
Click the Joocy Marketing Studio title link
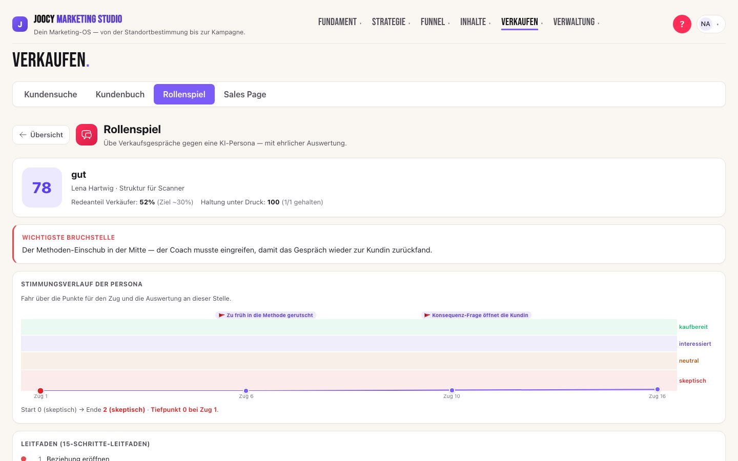coord(78,19)
